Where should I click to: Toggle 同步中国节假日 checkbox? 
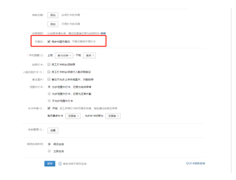tap(49, 41)
